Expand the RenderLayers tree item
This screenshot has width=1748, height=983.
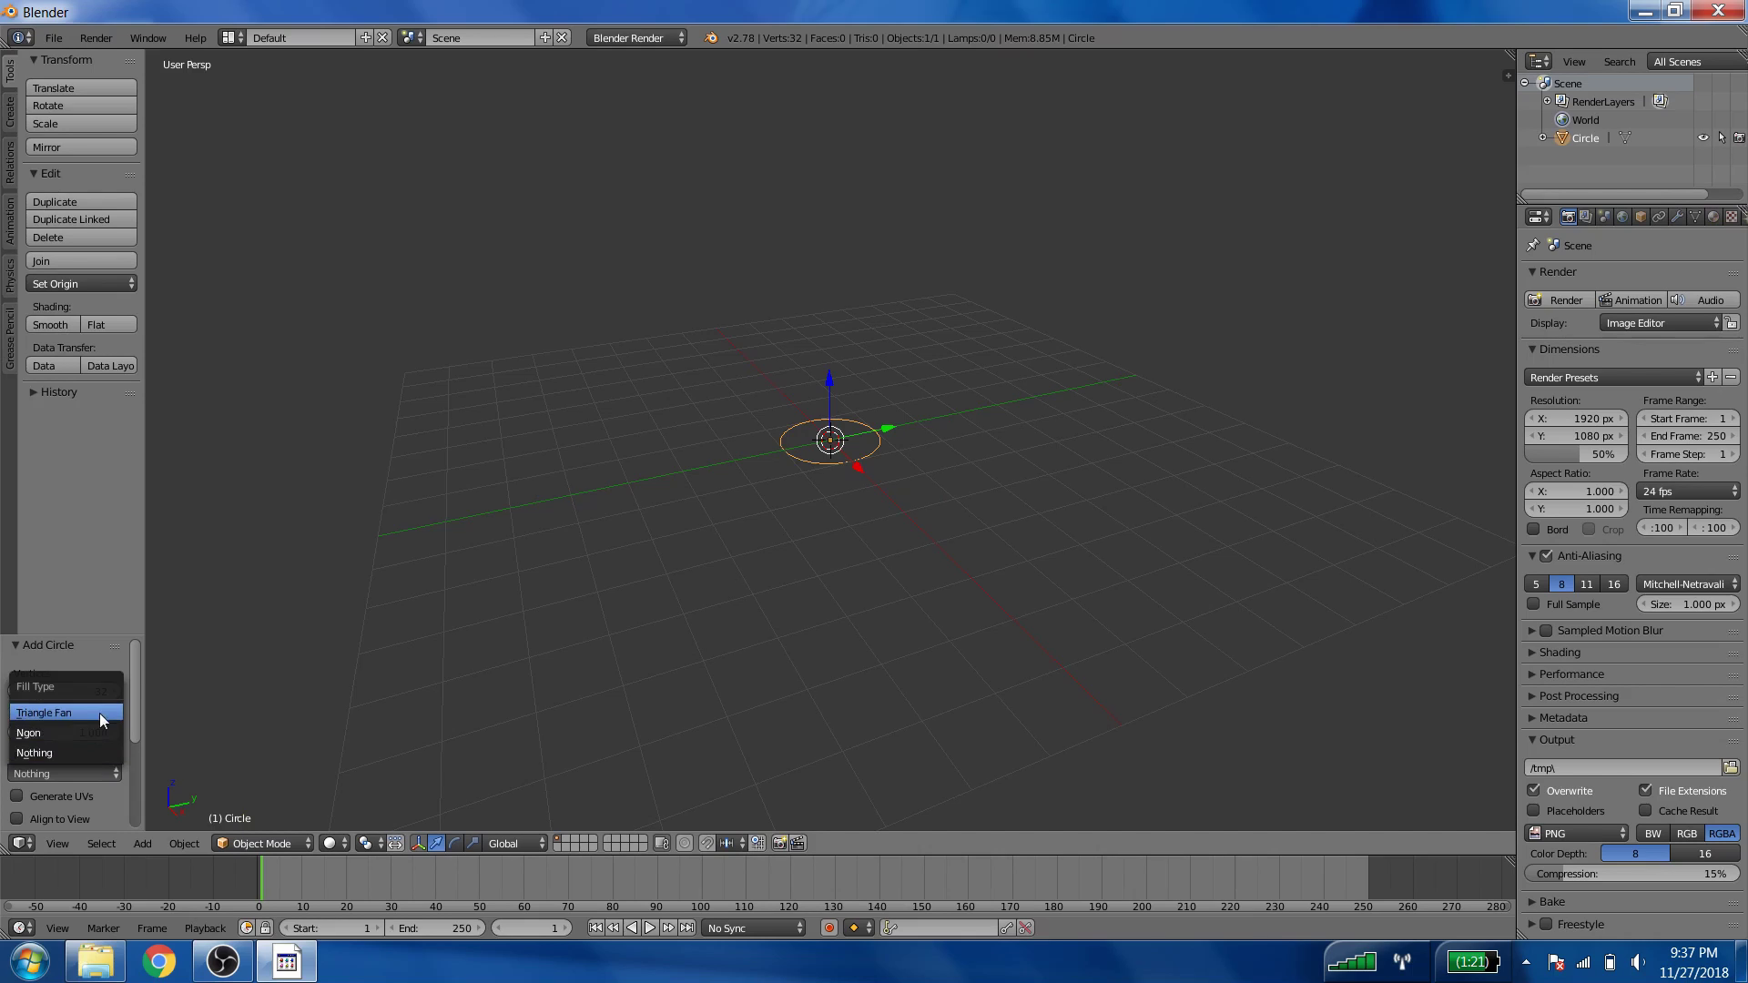1547,101
